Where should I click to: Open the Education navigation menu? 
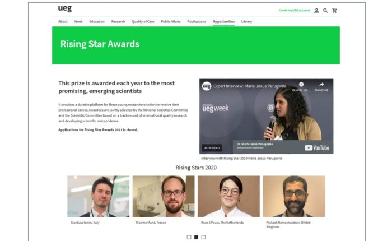click(97, 21)
